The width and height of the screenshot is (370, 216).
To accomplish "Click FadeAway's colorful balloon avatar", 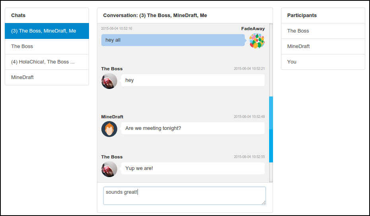I will [256, 40].
